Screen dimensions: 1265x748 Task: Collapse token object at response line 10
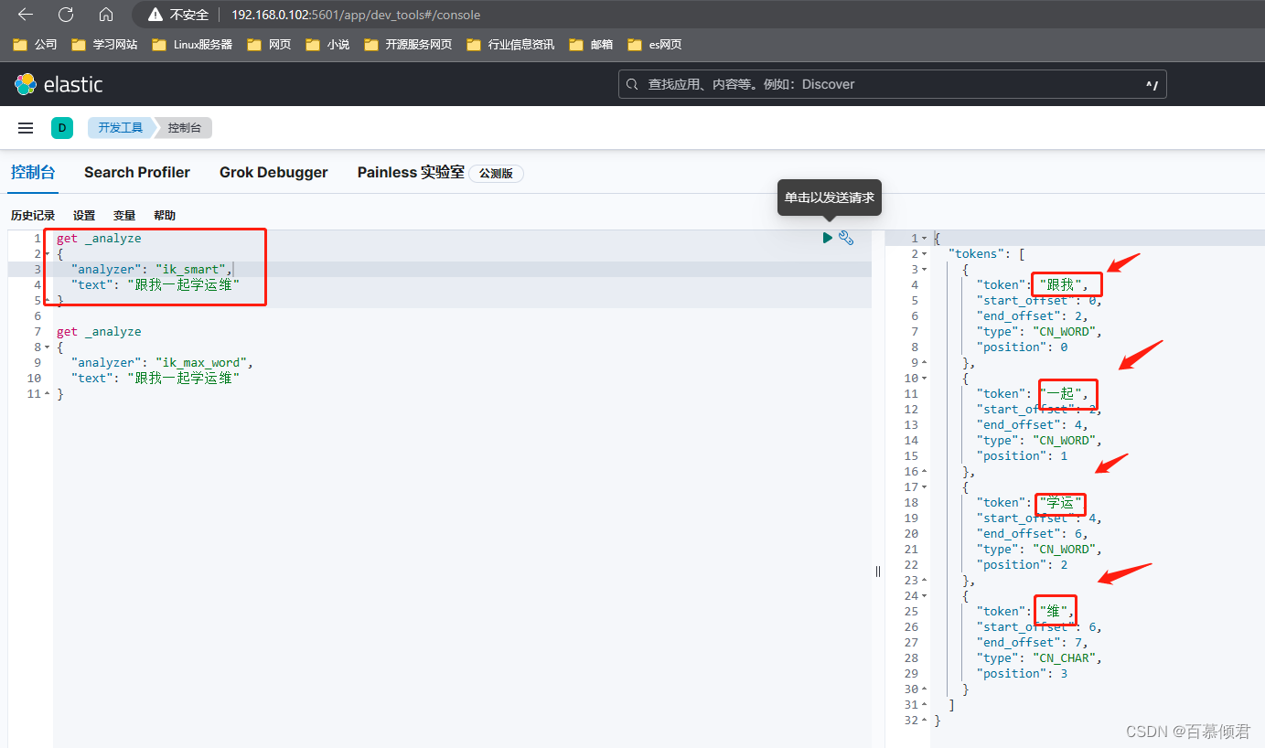point(925,379)
